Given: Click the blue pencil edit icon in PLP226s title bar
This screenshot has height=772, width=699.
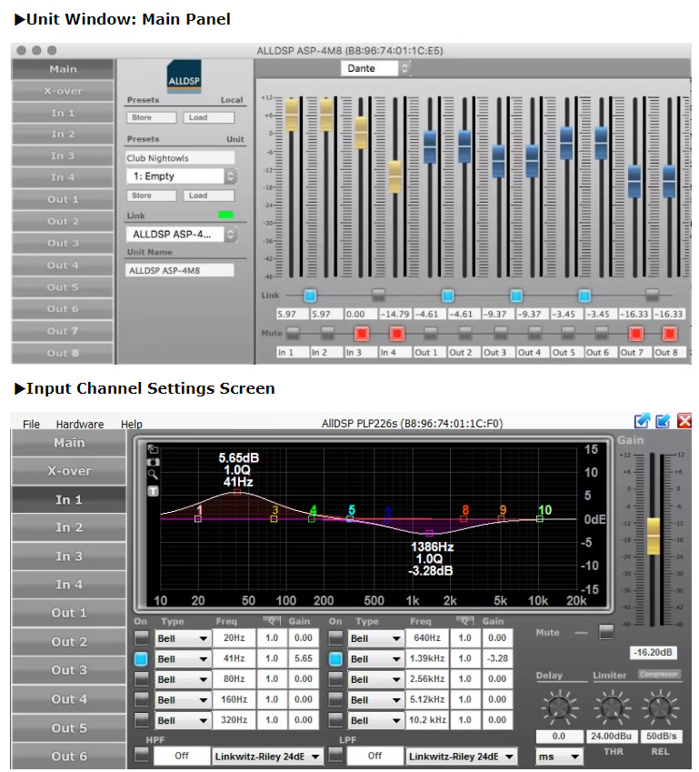Looking at the screenshot, I should point(663,421).
